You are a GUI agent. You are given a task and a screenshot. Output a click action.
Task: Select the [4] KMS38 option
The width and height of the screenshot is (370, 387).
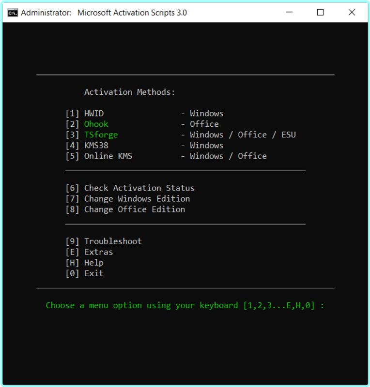coord(87,146)
